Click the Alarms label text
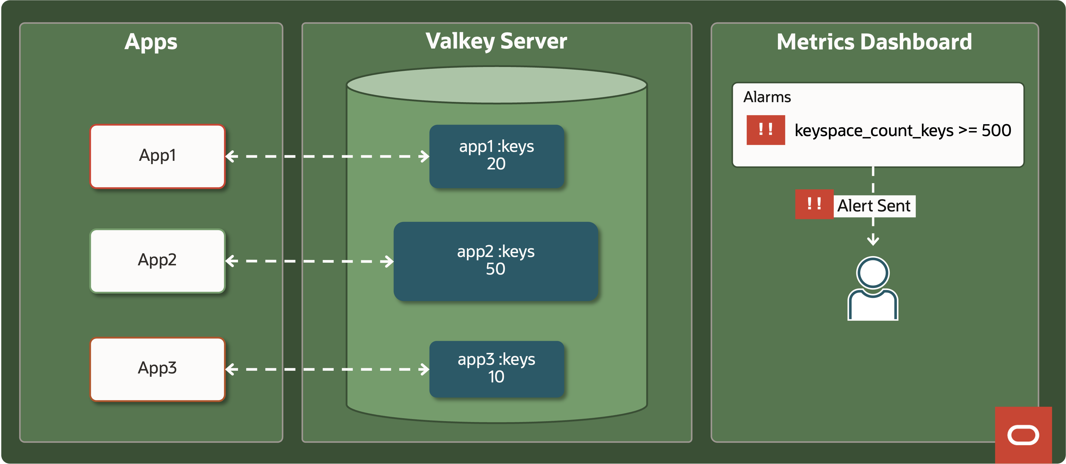Viewport: 1066px width, 464px height. point(767,97)
